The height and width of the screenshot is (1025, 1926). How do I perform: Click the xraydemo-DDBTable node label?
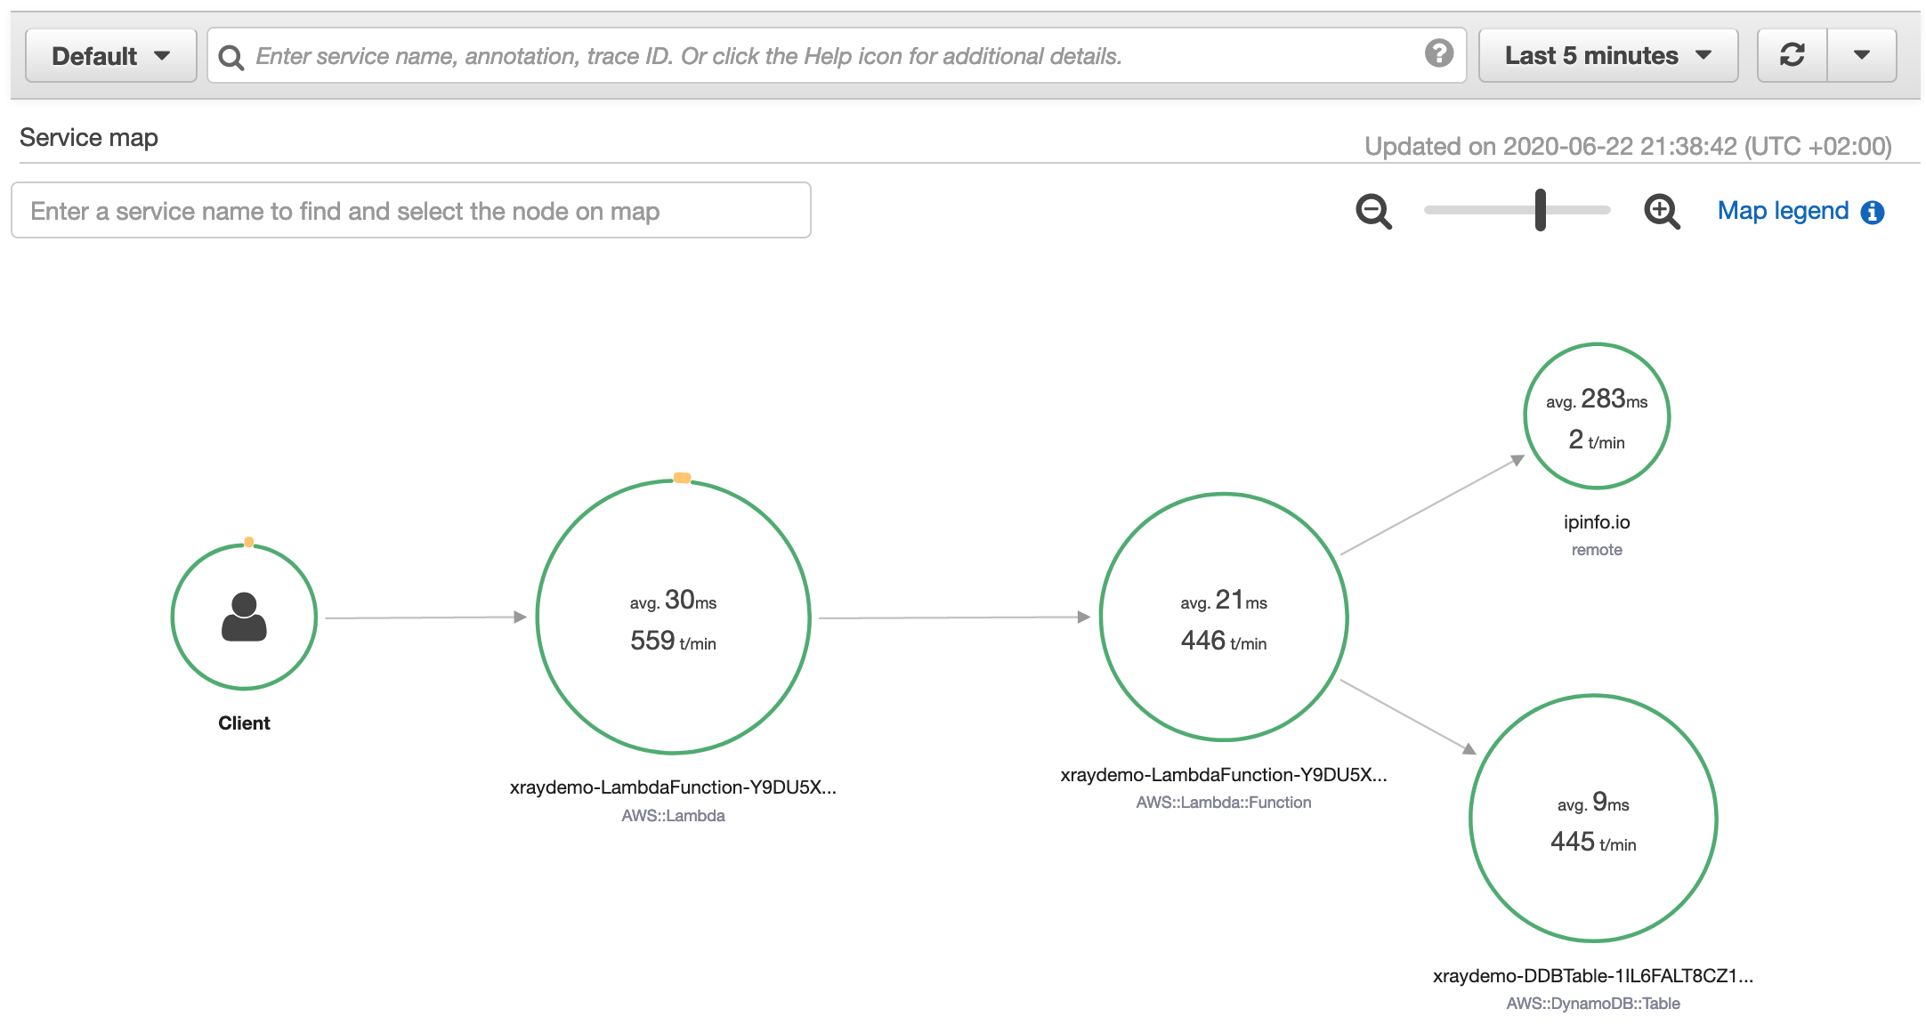tap(1592, 975)
